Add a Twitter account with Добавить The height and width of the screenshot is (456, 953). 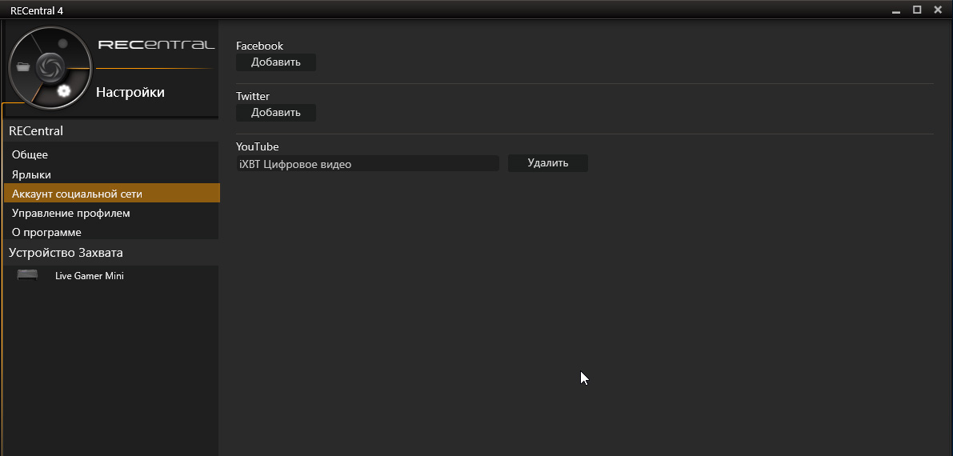click(276, 113)
